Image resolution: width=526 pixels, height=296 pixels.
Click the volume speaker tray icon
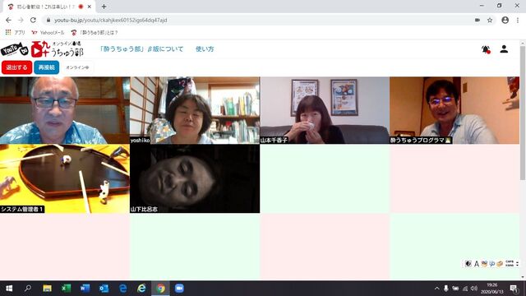(x=474, y=289)
